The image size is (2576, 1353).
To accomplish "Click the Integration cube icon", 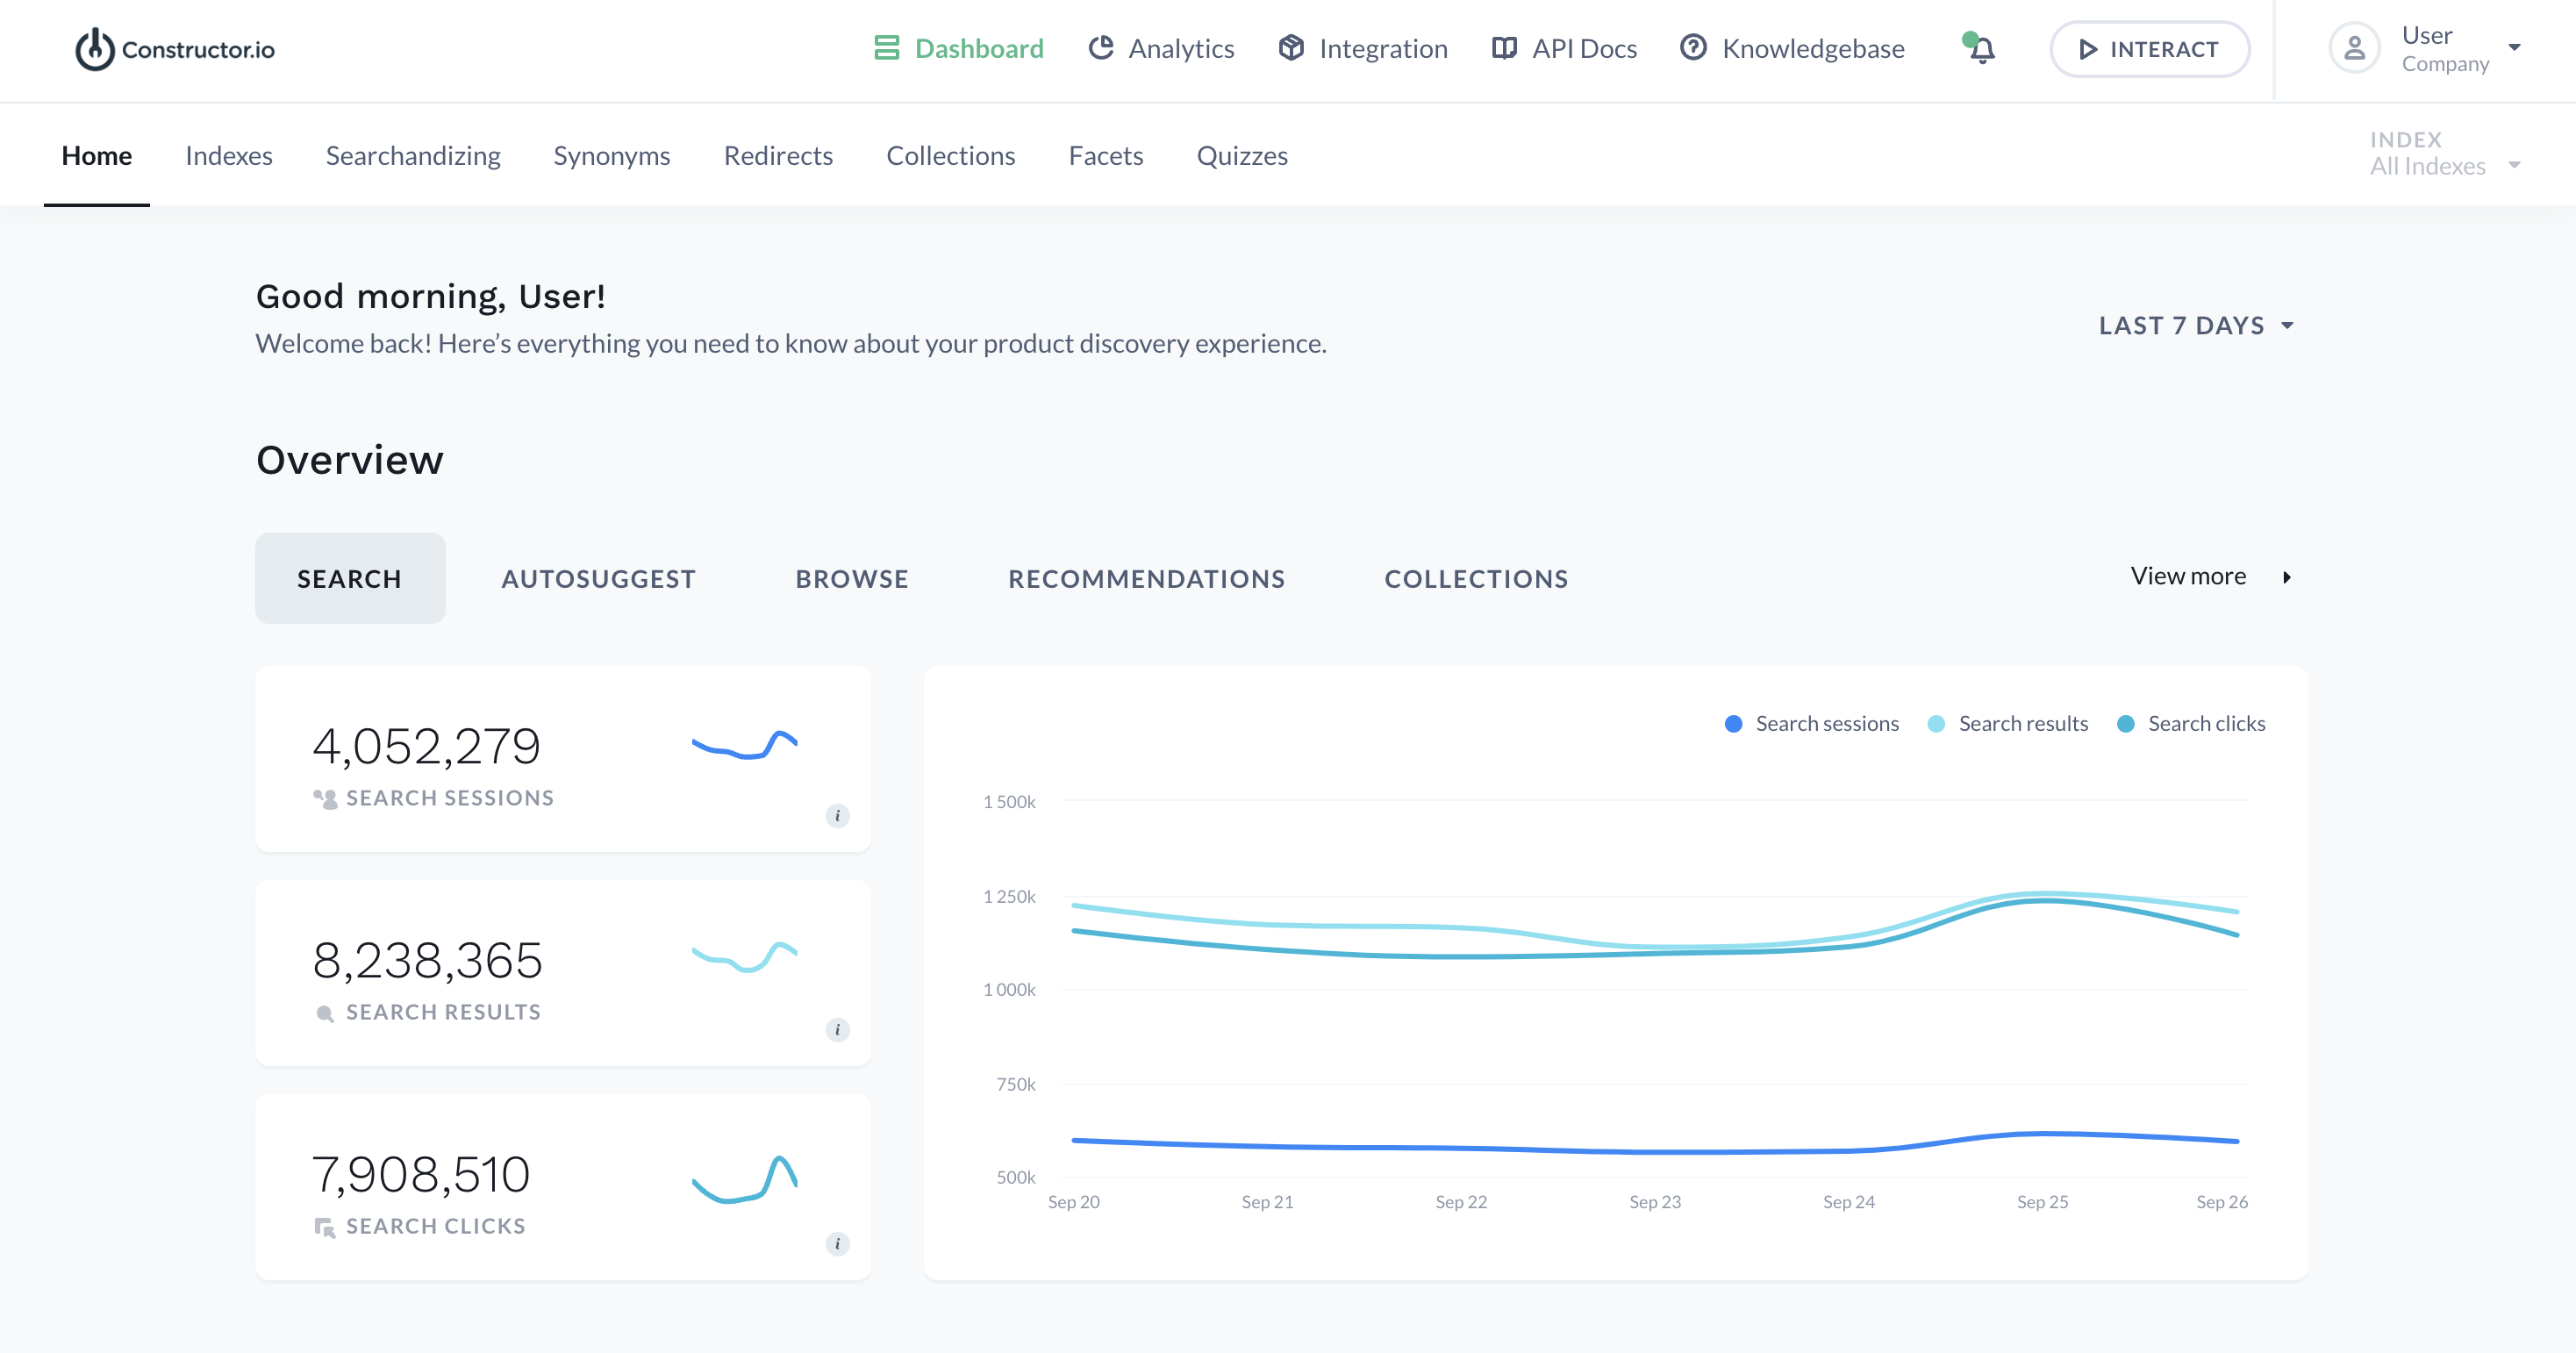I will pyautogui.click(x=1291, y=48).
